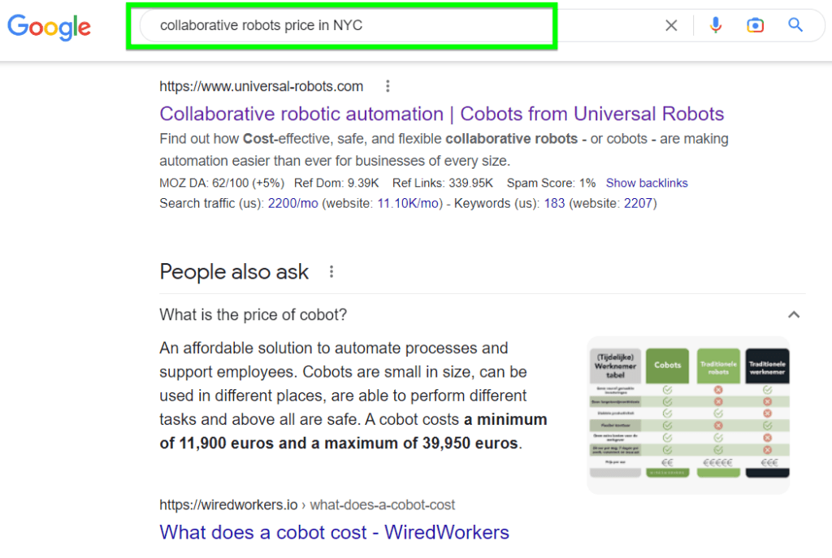Viewport: 832px width, 558px height.
Task: Open 'What does a cobot cost - WiredWorkers'
Action: [x=333, y=532]
